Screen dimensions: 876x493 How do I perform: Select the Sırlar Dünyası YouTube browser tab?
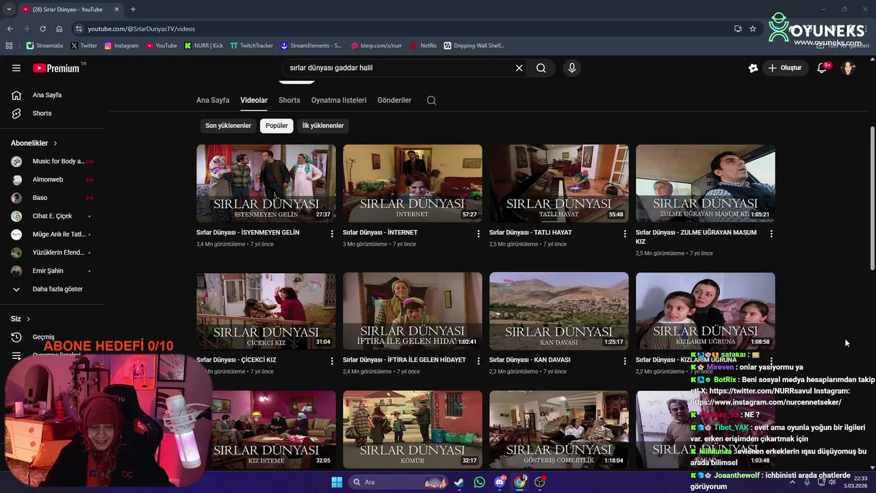[70, 9]
